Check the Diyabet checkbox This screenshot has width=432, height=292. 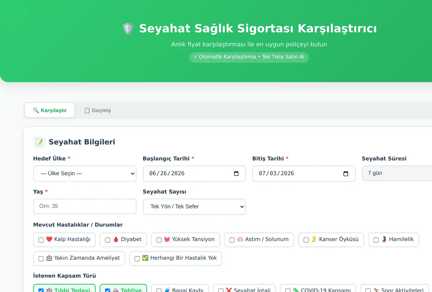pos(108,240)
